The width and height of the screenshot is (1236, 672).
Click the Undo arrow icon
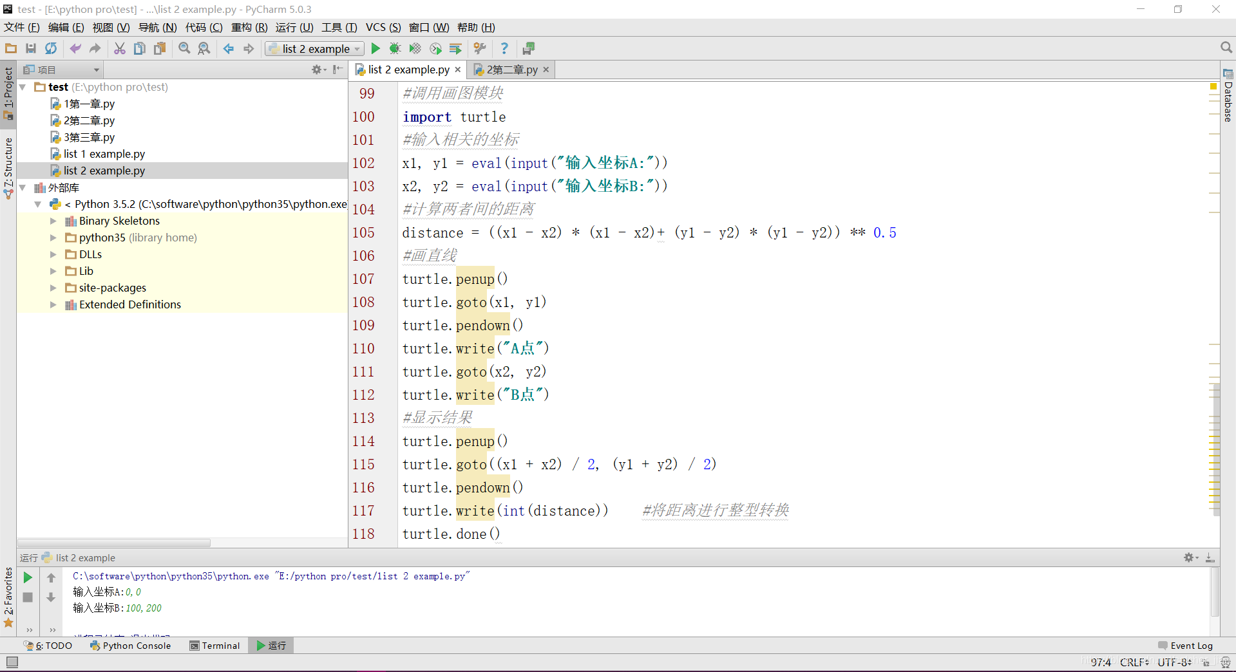coord(75,48)
